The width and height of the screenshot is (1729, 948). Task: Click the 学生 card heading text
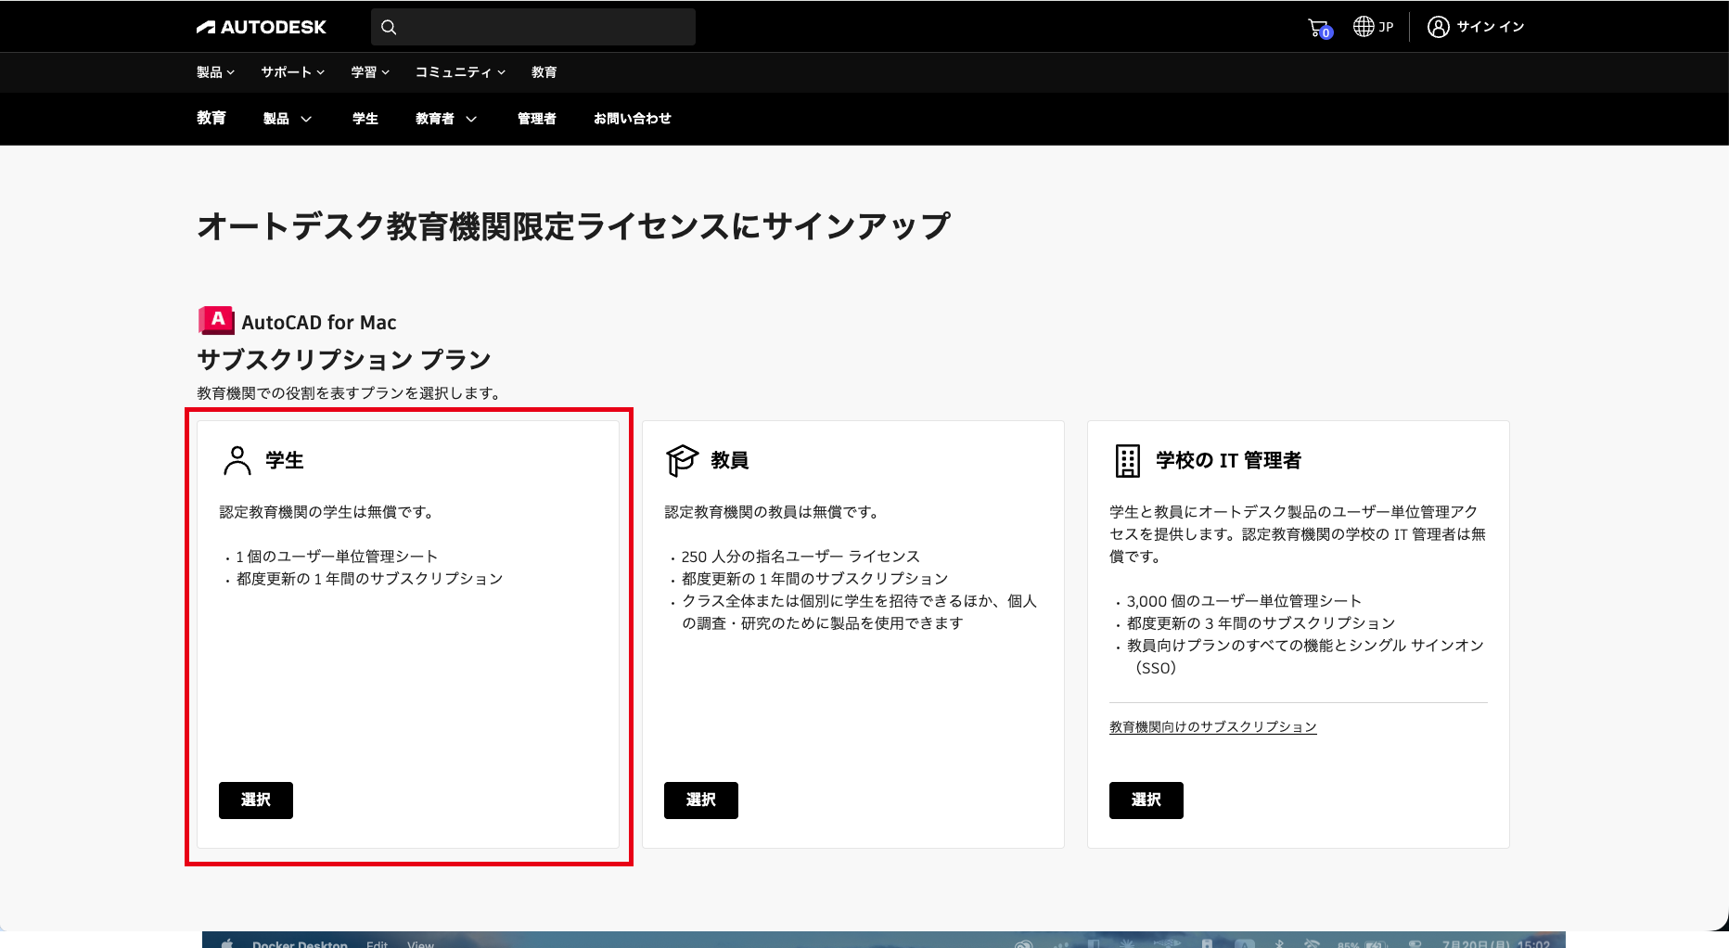(x=285, y=460)
